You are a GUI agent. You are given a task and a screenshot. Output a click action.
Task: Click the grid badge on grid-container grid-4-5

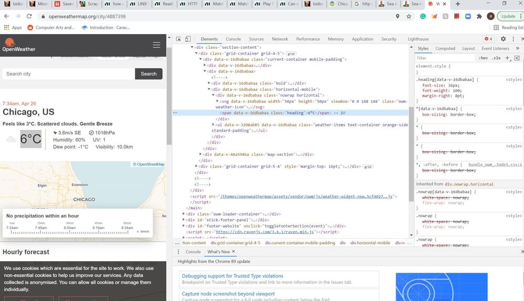tap(291, 53)
